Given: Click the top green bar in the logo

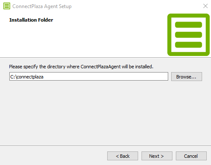Looking at the screenshot, I should tap(189, 25).
